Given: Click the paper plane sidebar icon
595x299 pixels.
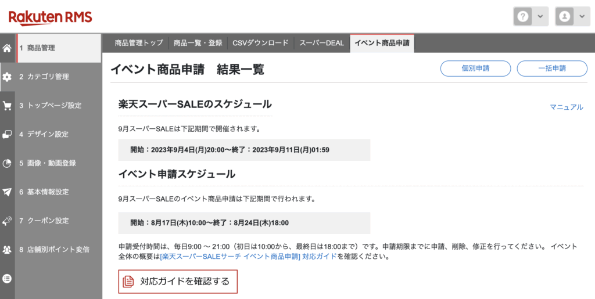Looking at the screenshot, I should pos(7,192).
